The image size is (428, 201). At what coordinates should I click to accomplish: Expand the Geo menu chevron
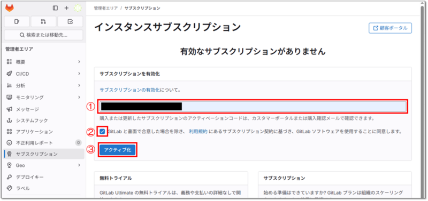click(x=79, y=165)
